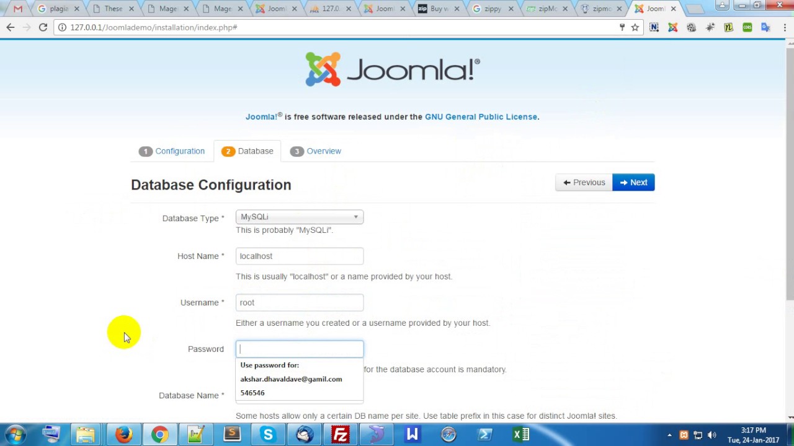Select the Database step tab

[x=248, y=151]
